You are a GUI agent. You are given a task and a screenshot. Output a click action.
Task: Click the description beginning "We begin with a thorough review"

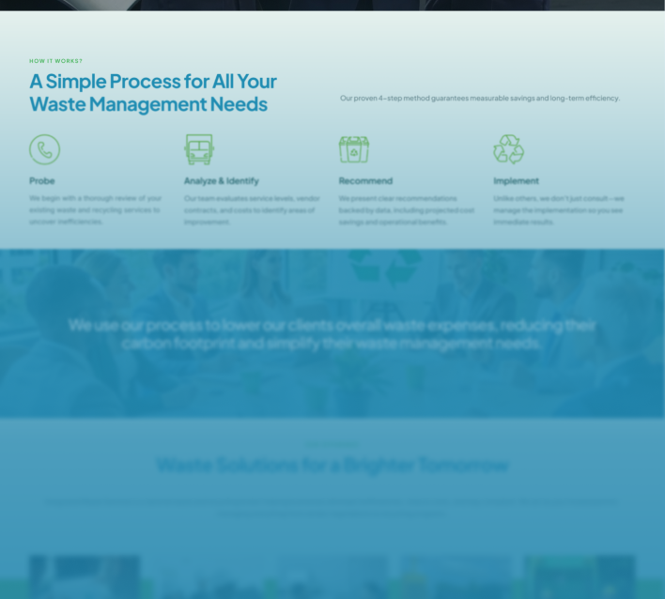[96, 210]
